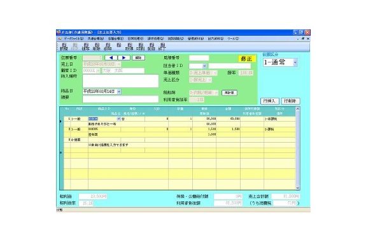The image size is (366, 242).
Task: Click the grid scrollbar down arrow
Action: point(297,188)
